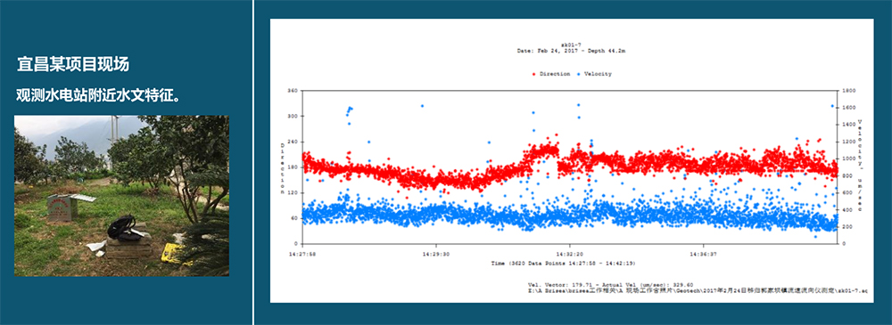Viewport: 892px width, 325px height.
Task: Click the 800 tick on the Velocity axis
Action: click(x=847, y=175)
